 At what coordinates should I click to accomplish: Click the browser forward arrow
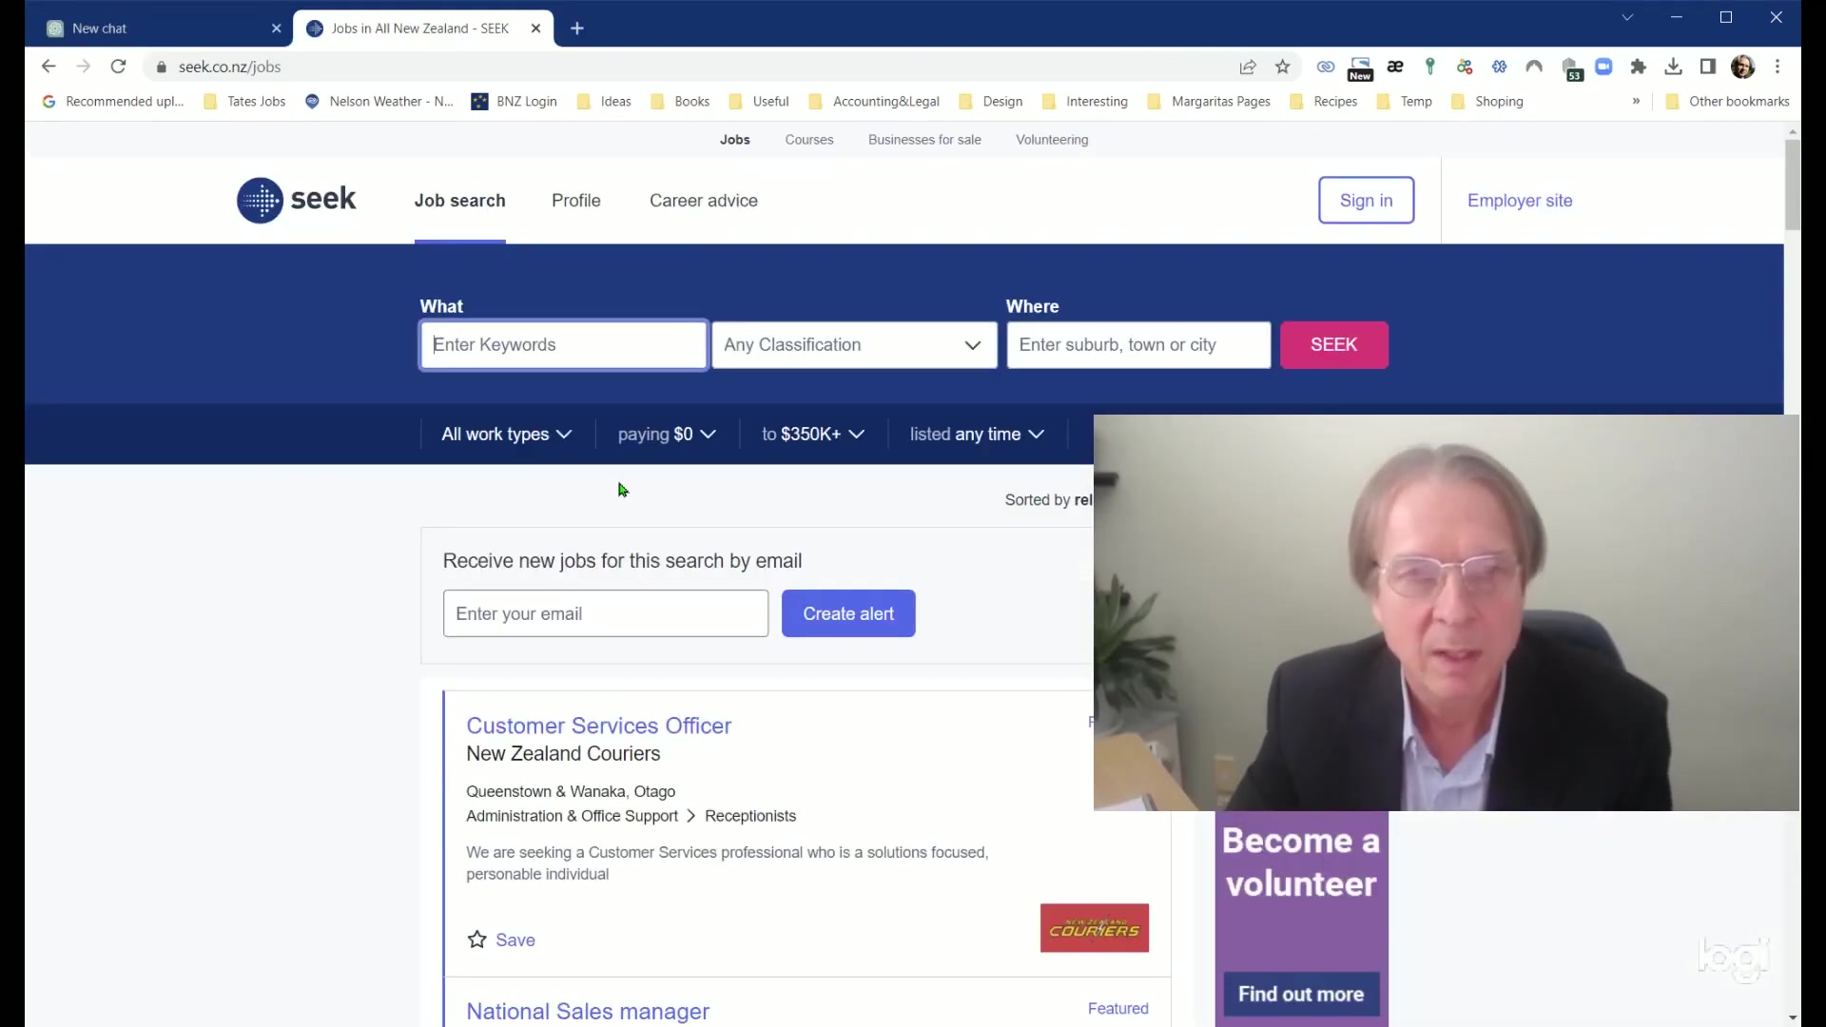[x=84, y=67]
